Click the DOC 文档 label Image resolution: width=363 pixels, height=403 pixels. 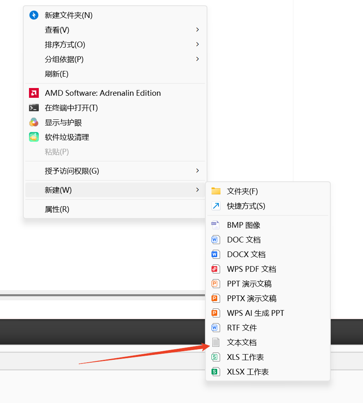[x=244, y=240]
